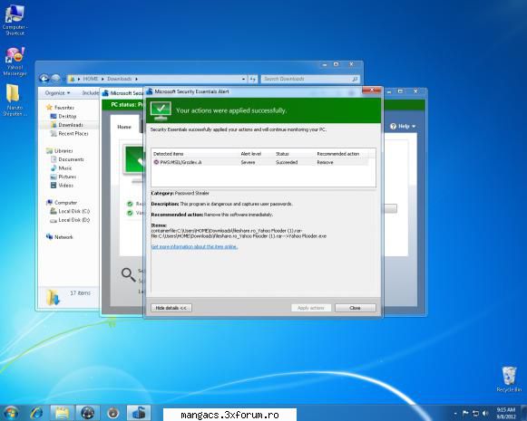Open Favorites in Explorer navigation pane
Image resolution: width=527 pixels, height=421 pixels.
(60, 108)
